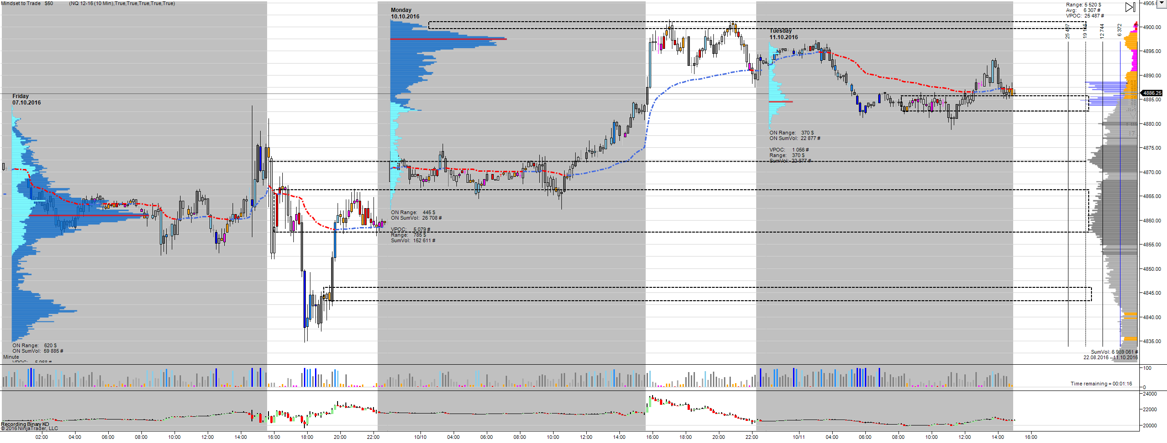Click the 'Range: 5 520 $' composite profile text
Screen dimensions: 1167x443
tap(1084, 5)
